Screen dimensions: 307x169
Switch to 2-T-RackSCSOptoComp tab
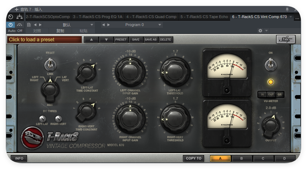pyautogui.click(x=48, y=17)
